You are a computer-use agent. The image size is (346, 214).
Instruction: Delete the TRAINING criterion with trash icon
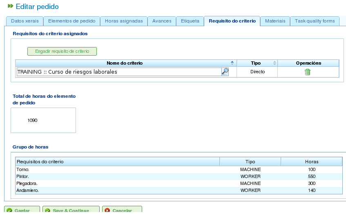(x=307, y=72)
